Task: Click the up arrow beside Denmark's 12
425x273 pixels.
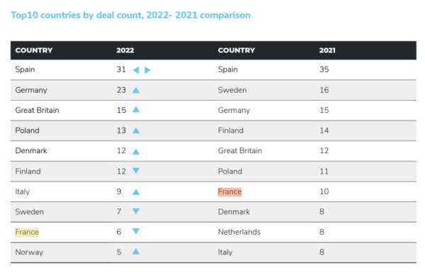Action: click(x=136, y=152)
